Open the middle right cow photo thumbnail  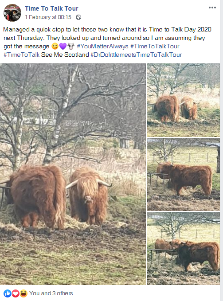(x=183, y=174)
